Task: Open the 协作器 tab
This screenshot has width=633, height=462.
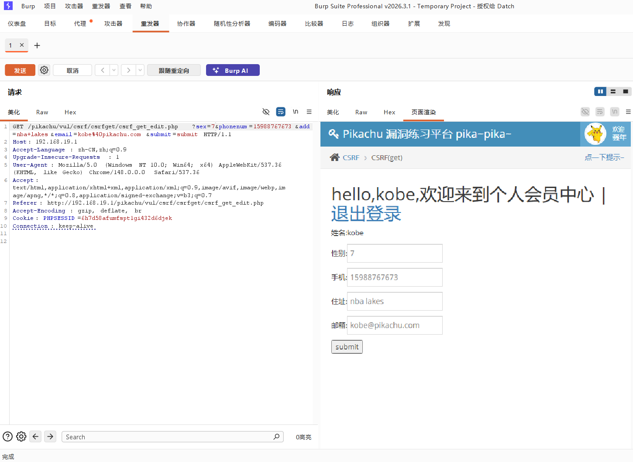Action: (186, 24)
